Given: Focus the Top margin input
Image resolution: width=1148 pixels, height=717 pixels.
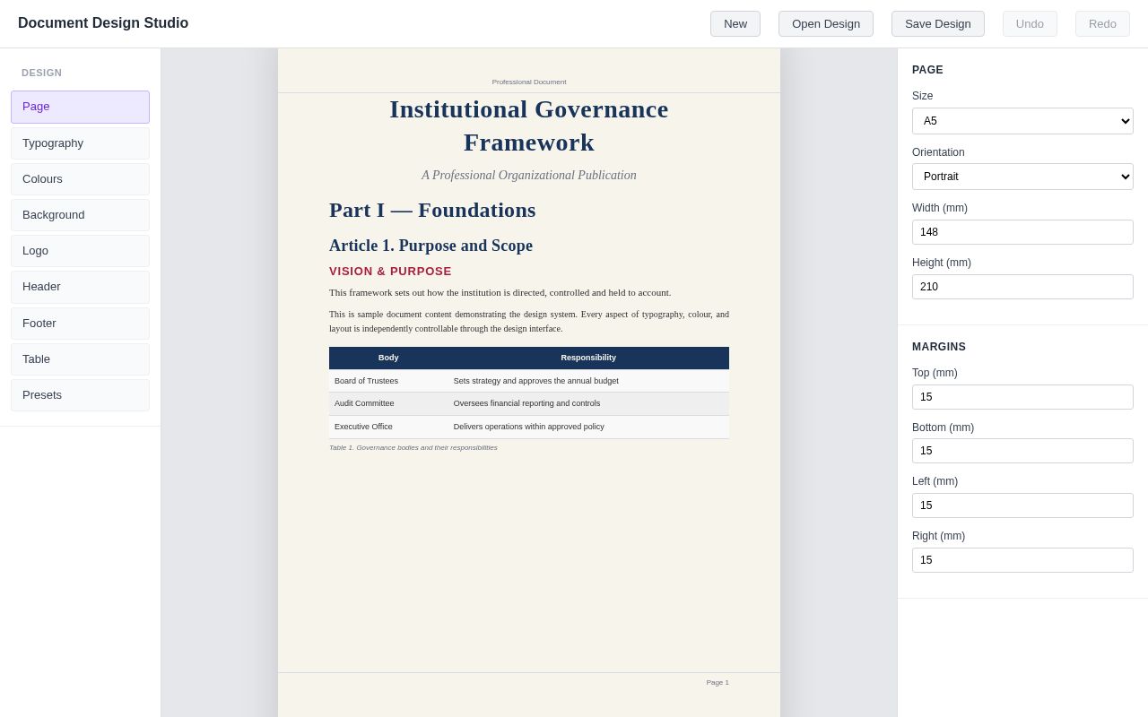Looking at the screenshot, I should tap(1022, 397).
